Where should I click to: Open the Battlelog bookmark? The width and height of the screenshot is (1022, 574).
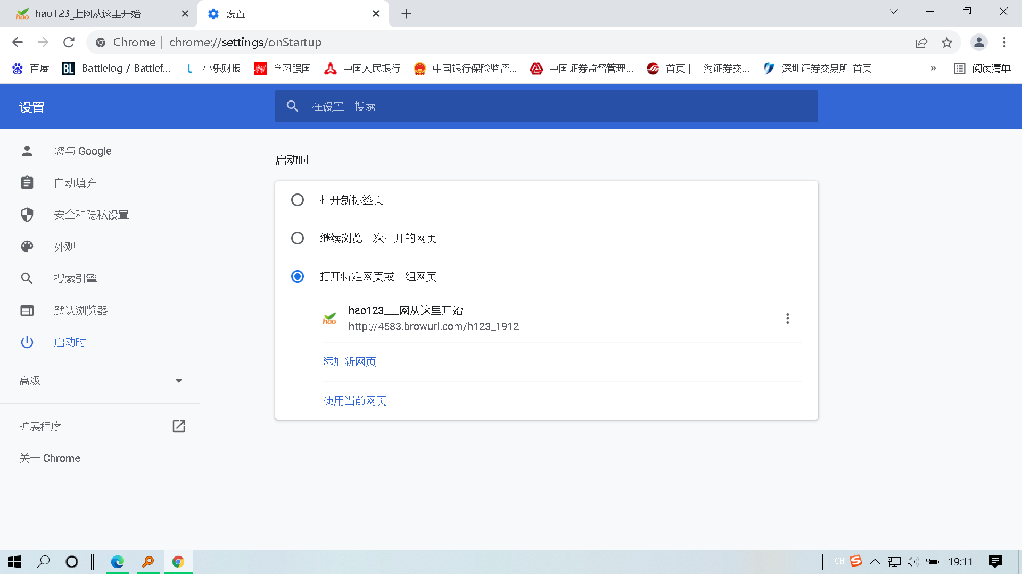tap(117, 69)
